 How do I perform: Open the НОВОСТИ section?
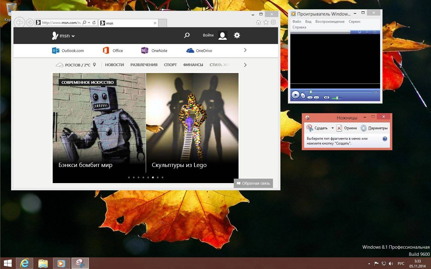(114, 65)
